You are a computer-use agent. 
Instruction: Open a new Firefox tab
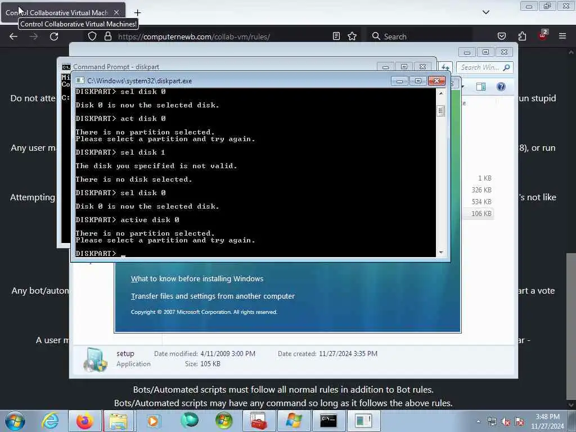pos(137,12)
